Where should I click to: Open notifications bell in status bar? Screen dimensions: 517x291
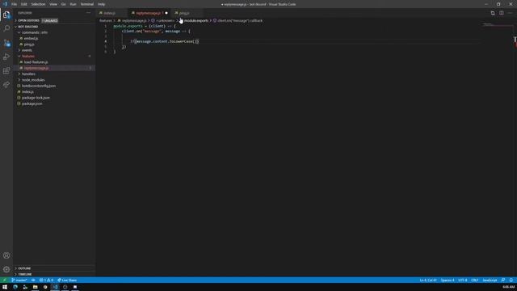[511, 280]
